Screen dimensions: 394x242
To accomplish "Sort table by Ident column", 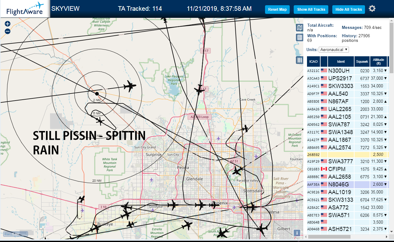I will 341,61.
